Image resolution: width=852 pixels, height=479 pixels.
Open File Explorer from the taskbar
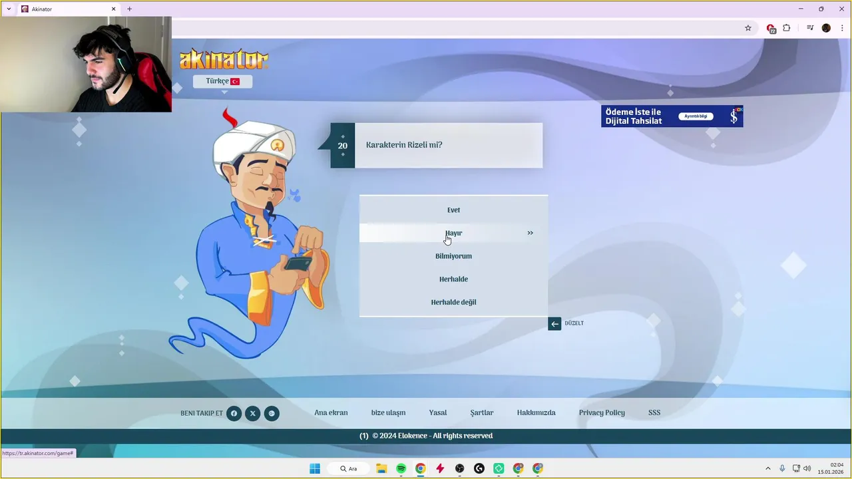[x=381, y=468]
